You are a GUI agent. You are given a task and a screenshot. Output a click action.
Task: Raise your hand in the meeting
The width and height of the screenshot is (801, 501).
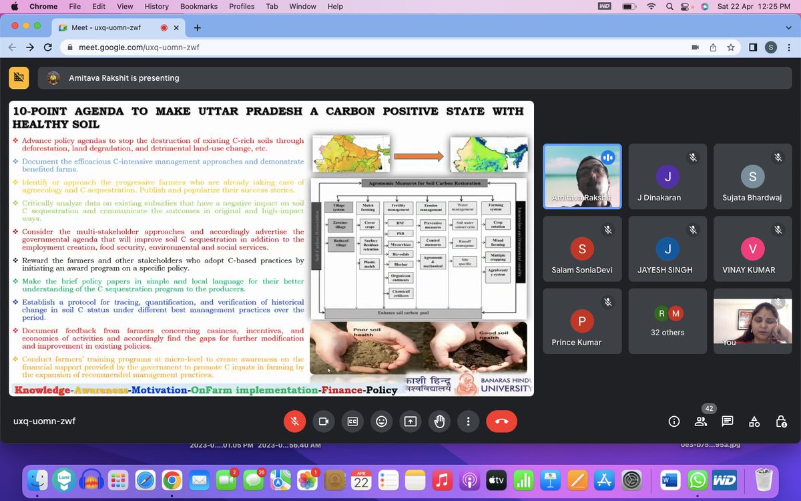coord(439,422)
